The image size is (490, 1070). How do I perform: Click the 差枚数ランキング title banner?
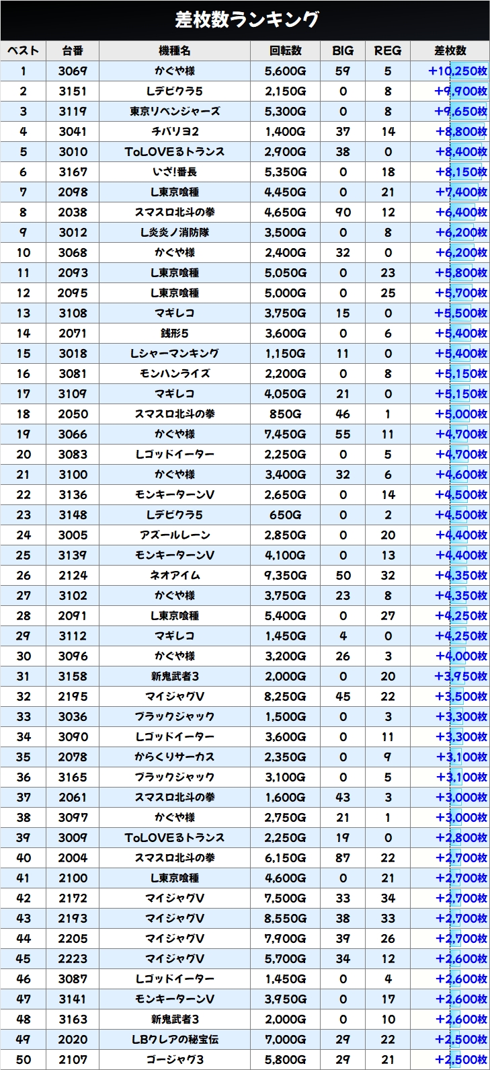pyautogui.click(x=245, y=20)
